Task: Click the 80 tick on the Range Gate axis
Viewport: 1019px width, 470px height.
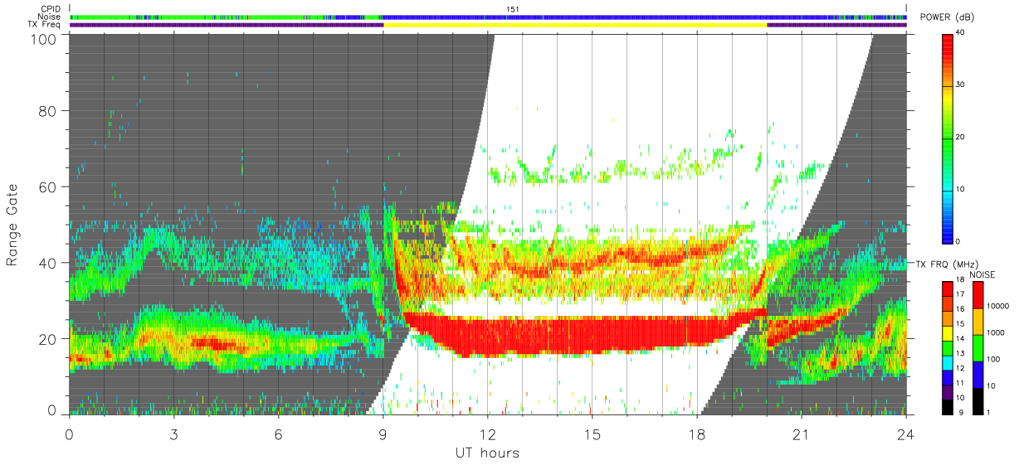Action: (48, 111)
